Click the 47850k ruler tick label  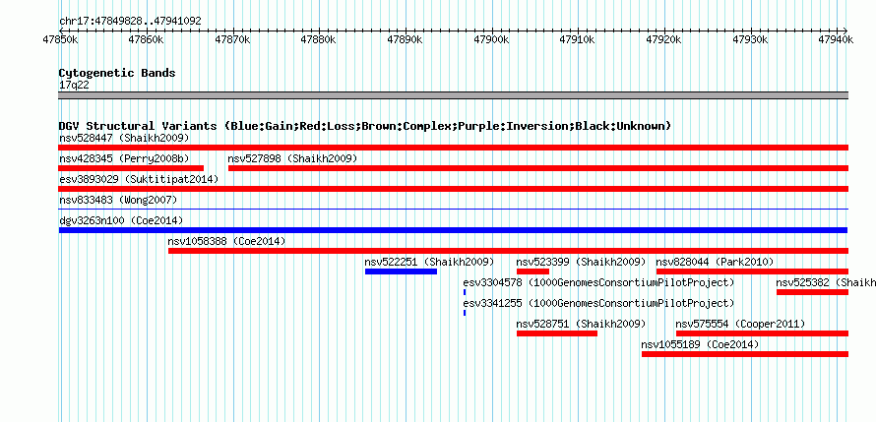60,39
